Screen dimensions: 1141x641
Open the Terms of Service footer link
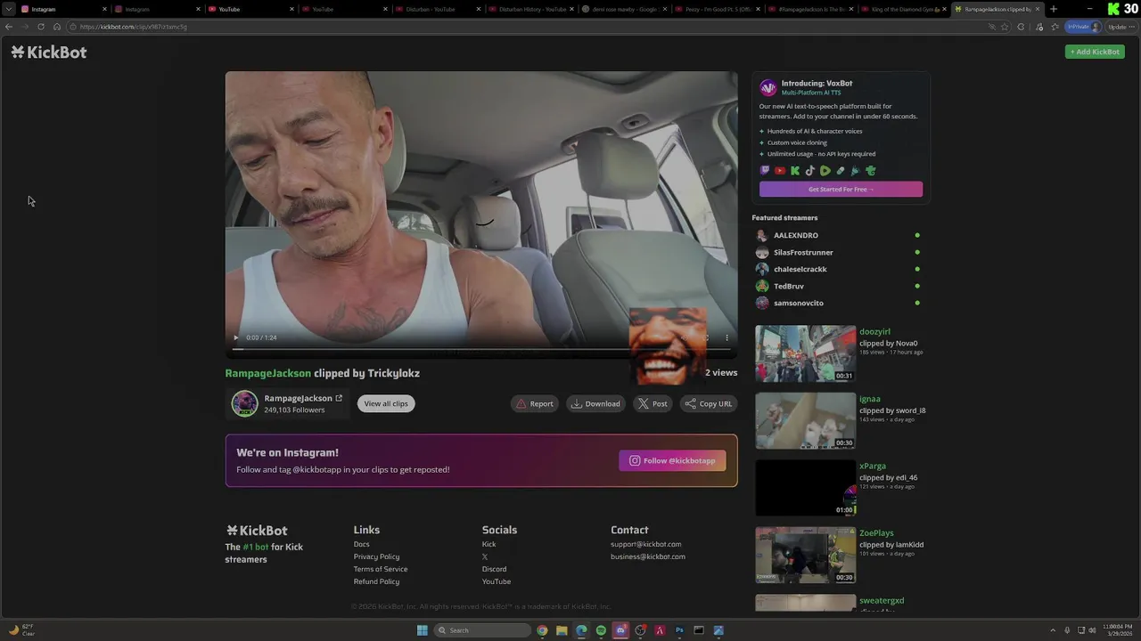(381, 569)
